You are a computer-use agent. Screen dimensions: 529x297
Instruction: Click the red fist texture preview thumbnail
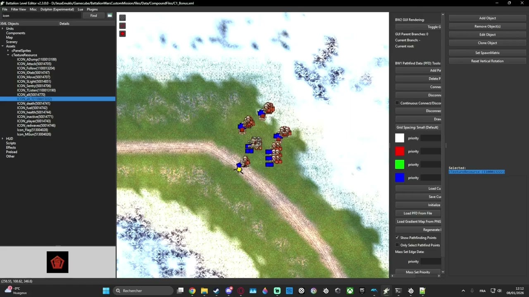[x=57, y=262]
